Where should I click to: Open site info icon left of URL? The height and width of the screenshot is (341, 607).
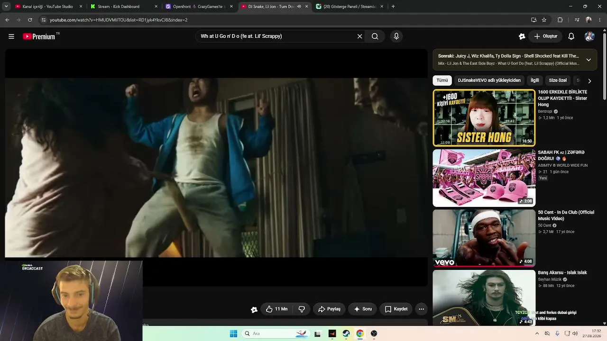pos(44,20)
